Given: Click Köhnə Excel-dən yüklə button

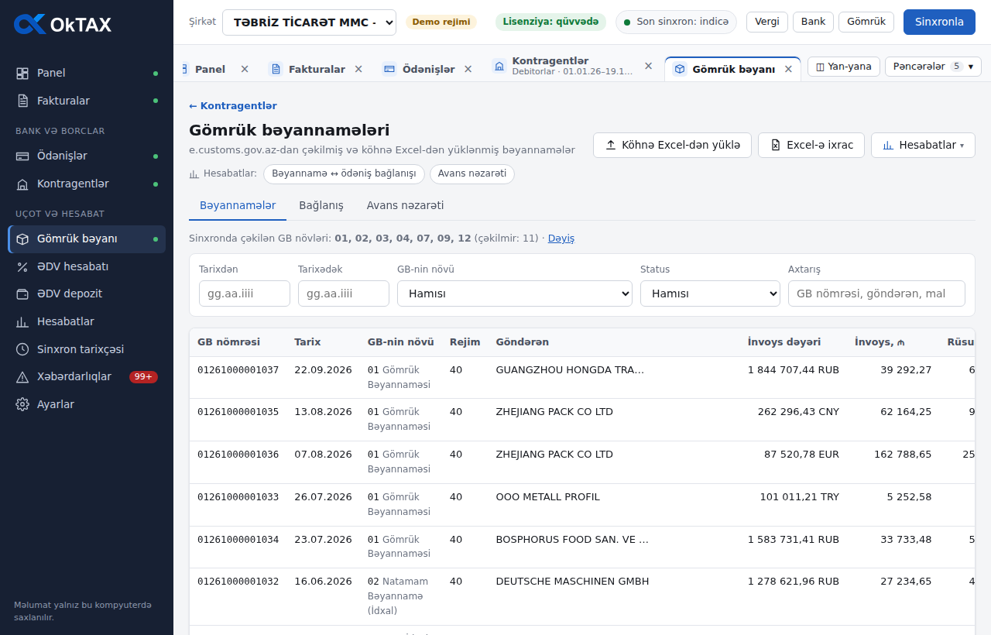Looking at the screenshot, I should tap(672, 145).
